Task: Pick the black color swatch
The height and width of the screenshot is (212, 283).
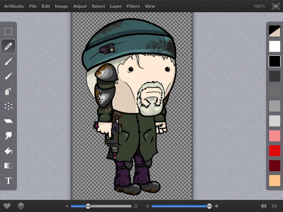Action: pyautogui.click(x=275, y=61)
